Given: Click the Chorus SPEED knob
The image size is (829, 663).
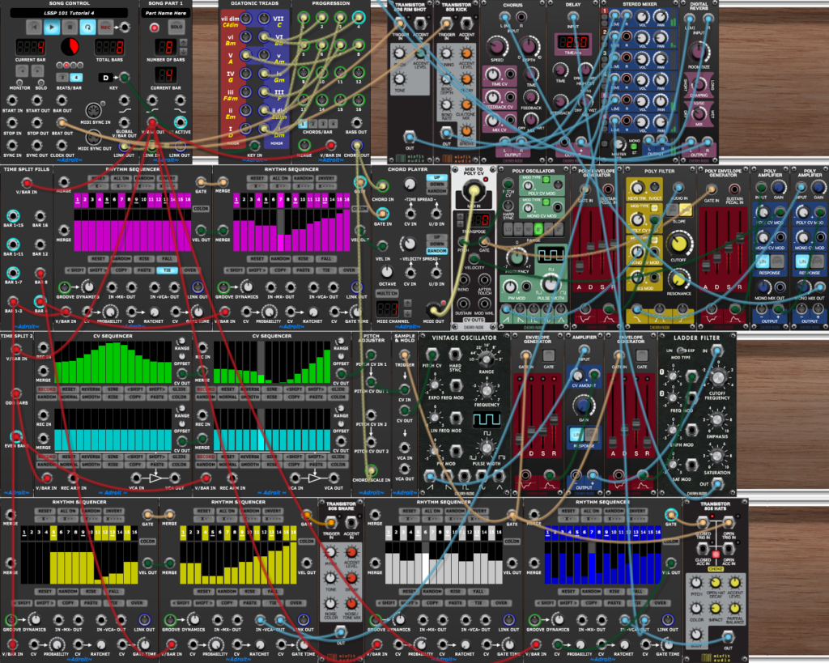Looking at the screenshot, I should tap(496, 46).
